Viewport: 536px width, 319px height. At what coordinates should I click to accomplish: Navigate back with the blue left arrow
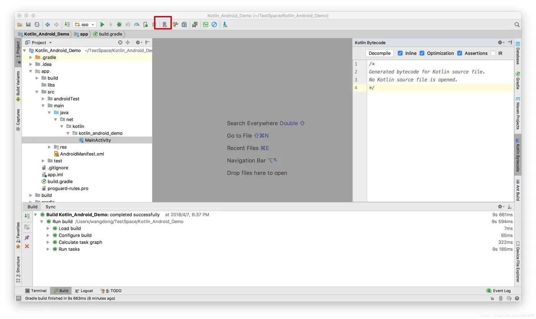tap(47, 24)
